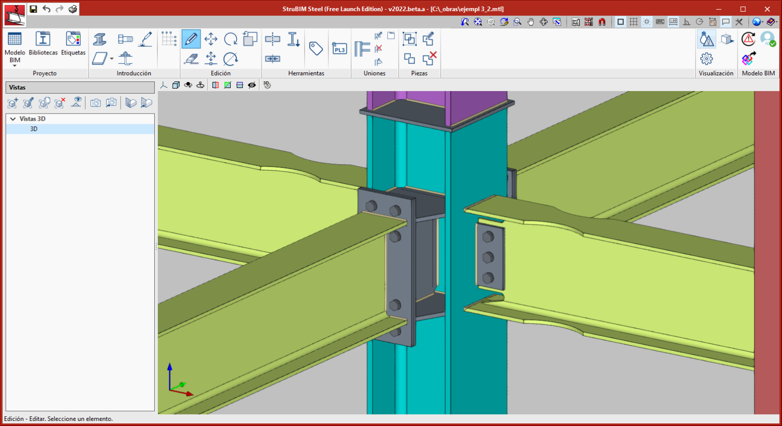Screen dimensions: 782x426
Task: Select the weld insertion tool
Action: click(x=145, y=39)
